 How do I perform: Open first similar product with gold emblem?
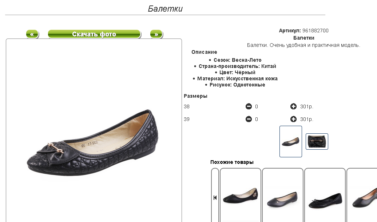point(241,195)
